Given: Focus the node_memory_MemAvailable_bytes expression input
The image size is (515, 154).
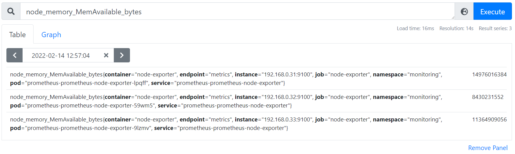Looking at the screenshot, I should pos(237,12).
